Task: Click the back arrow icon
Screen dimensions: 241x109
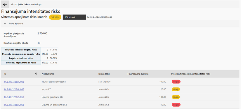Action: [x=5, y=4]
